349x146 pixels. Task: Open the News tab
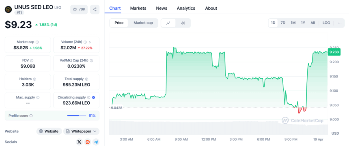click(162, 8)
